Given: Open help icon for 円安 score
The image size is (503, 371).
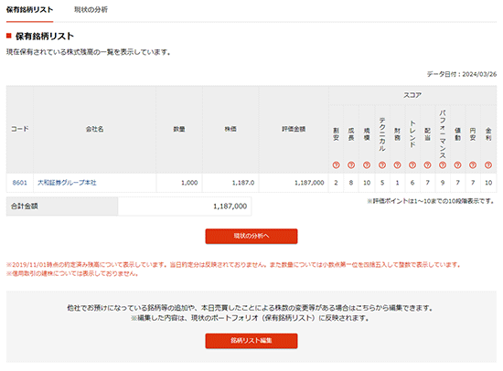Looking at the screenshot, I should point(473,164).
